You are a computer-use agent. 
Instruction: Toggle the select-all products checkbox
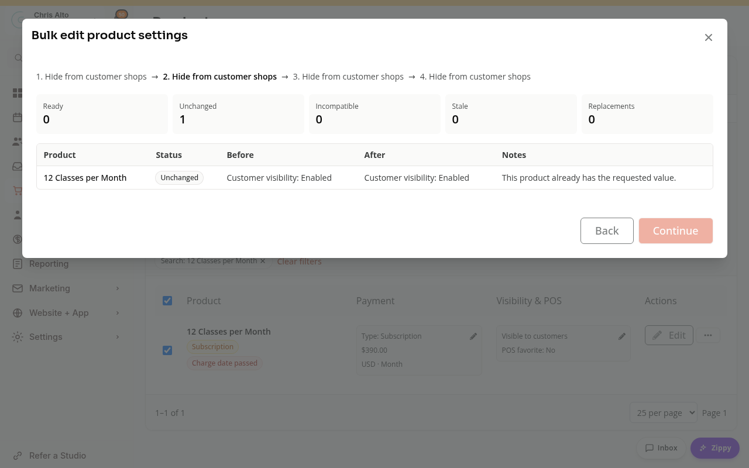coord(167,301)
